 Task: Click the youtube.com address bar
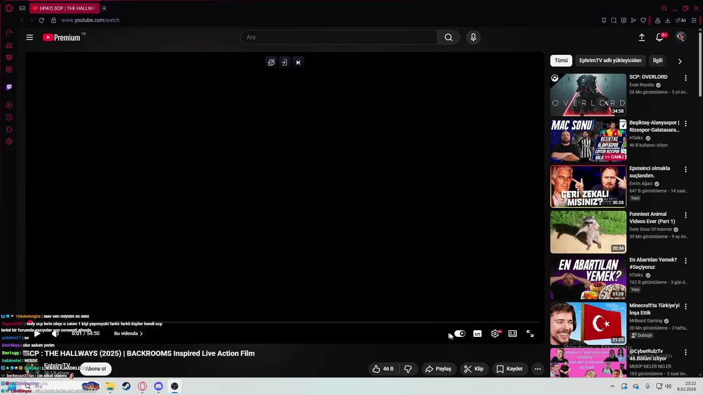pos(90,20)
